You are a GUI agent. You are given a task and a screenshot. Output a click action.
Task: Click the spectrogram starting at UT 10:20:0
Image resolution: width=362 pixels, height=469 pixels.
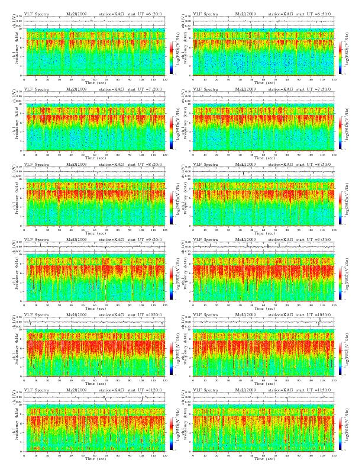point(95,353)
